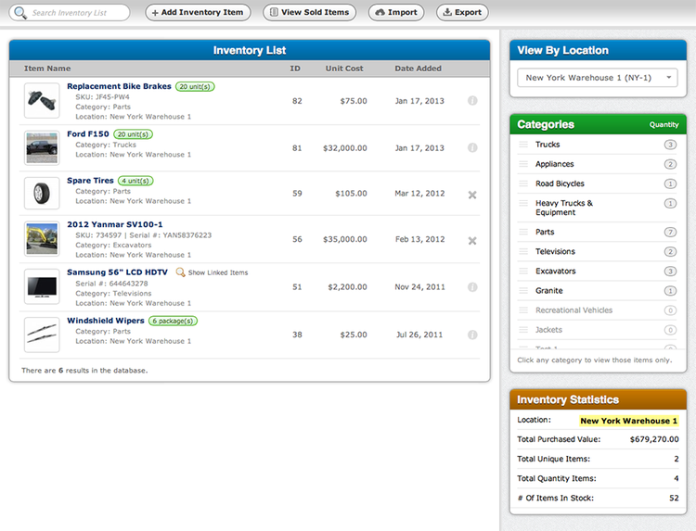Focus the Search Inventory List field
Viewport: 696px width, 531px height.
[x=70, y=12]
